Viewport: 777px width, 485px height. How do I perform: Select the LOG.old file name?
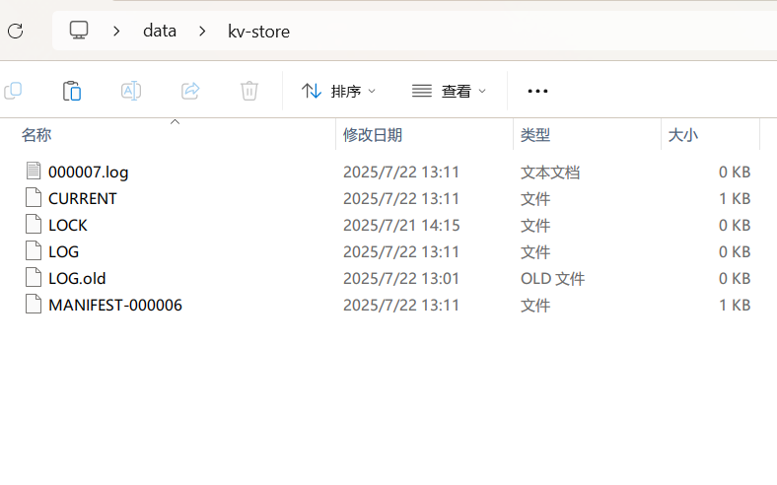[77, 278]
